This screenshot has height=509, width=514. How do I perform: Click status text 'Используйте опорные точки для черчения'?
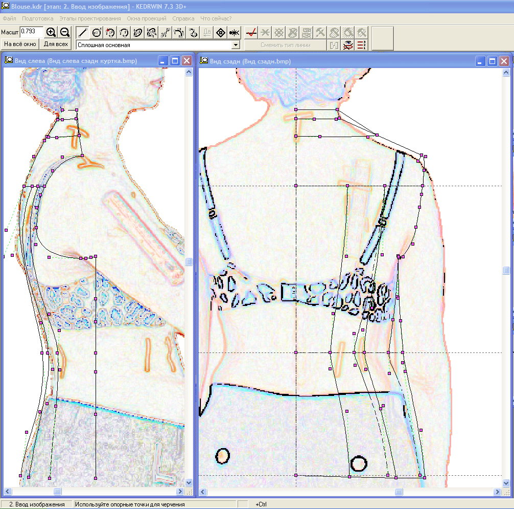(x=130, y=504)
